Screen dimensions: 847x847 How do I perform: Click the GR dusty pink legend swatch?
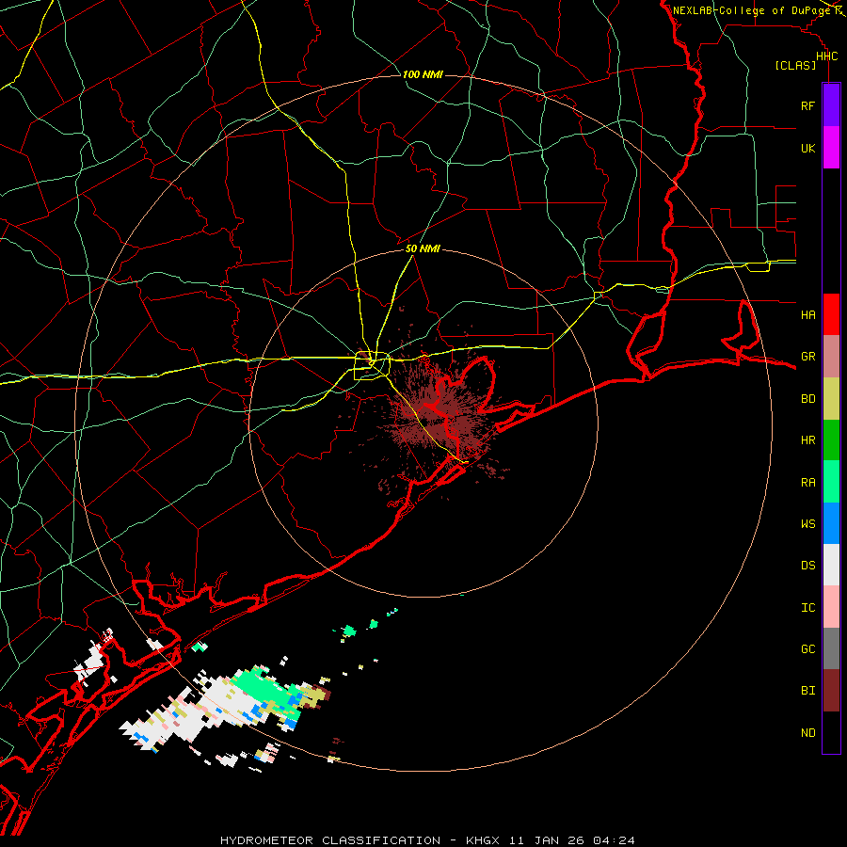click(x=831, y=357)
